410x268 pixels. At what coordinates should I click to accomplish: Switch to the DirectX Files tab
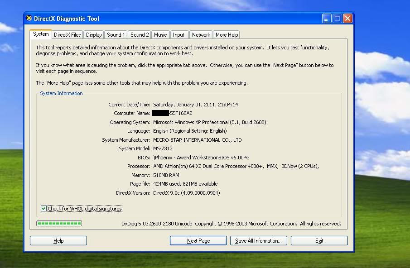coord(67,35)
